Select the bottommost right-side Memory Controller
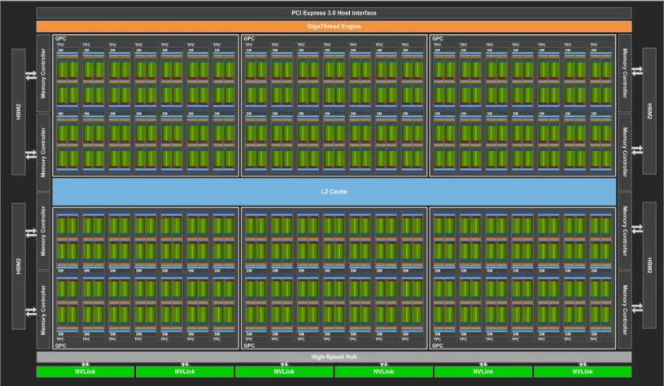The width and height of the screenshot is (664, 386). coord(625,310)
